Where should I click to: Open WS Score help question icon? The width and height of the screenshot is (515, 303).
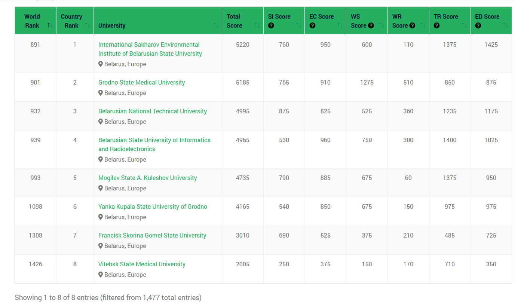[x=371, y=26]
